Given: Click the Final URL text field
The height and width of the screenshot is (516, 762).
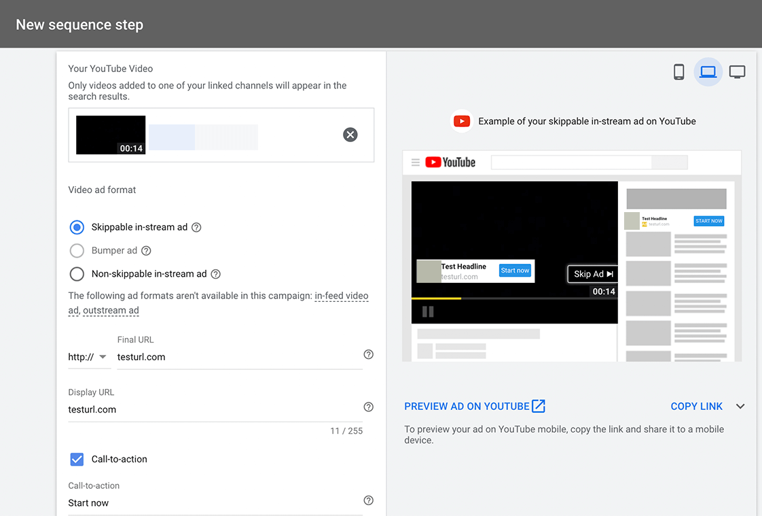Looking at the screenshot, I should [x=240, y=357].
